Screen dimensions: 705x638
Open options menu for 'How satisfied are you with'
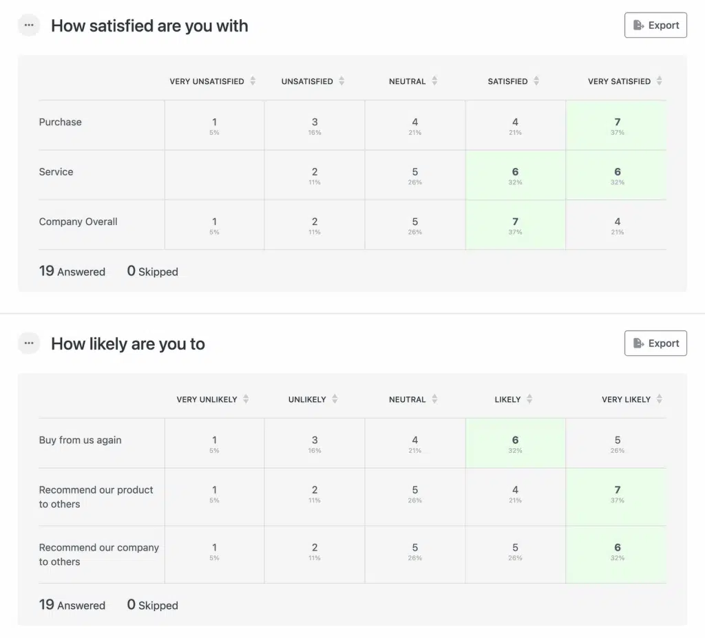[29, 25]
